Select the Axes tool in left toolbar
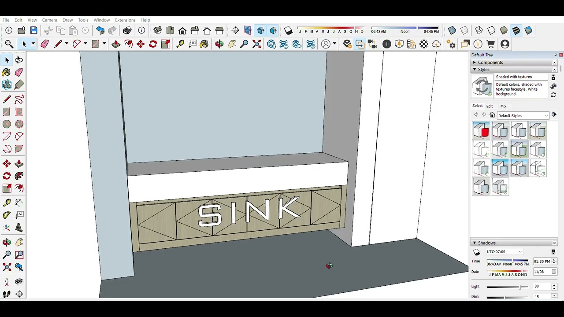This screenshot has height=317, width=564. coord(7,228)
